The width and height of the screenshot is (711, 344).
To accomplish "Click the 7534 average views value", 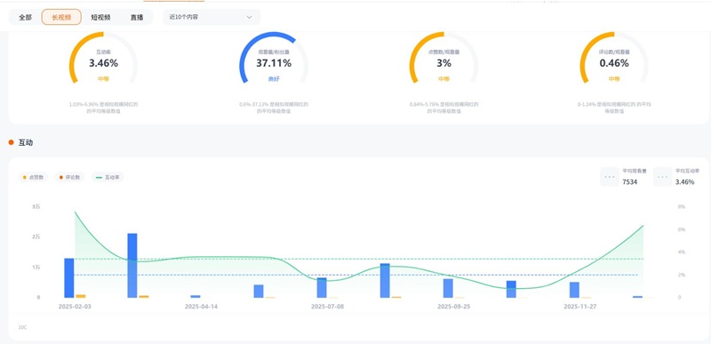I will [x=630, y=181].
